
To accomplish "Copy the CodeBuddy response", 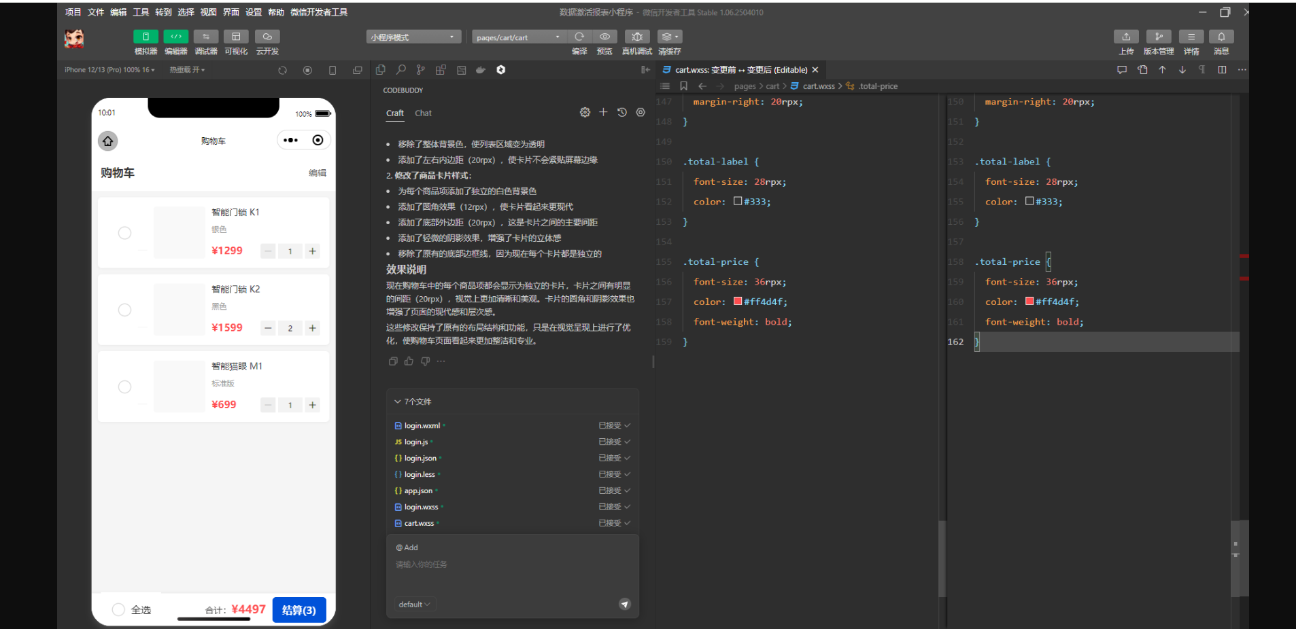I will (393, 361).
